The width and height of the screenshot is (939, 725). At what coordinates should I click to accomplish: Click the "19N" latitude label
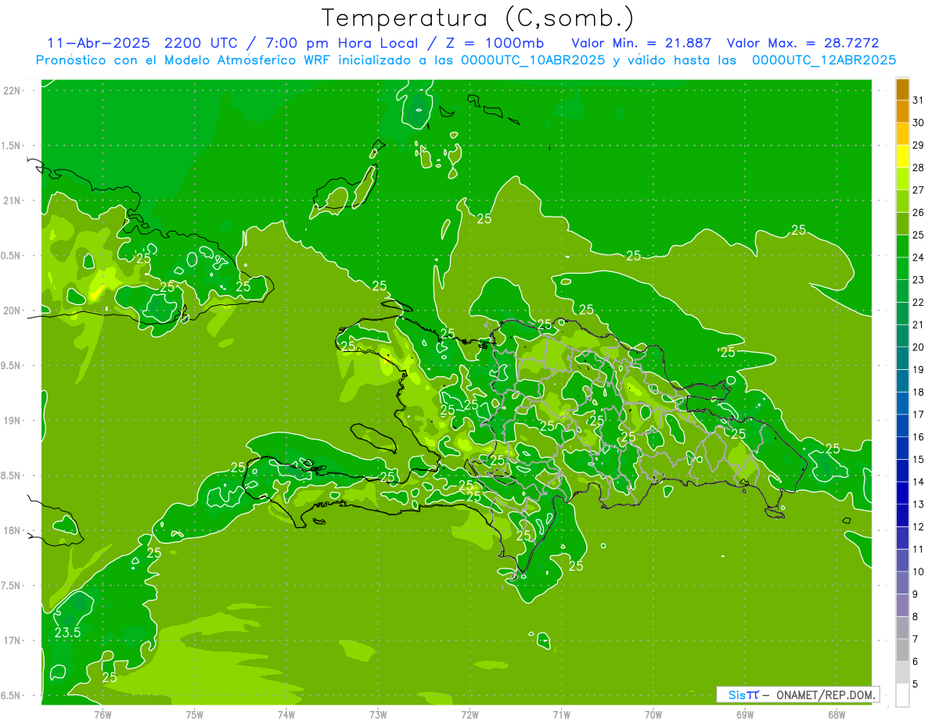point(13,421)
